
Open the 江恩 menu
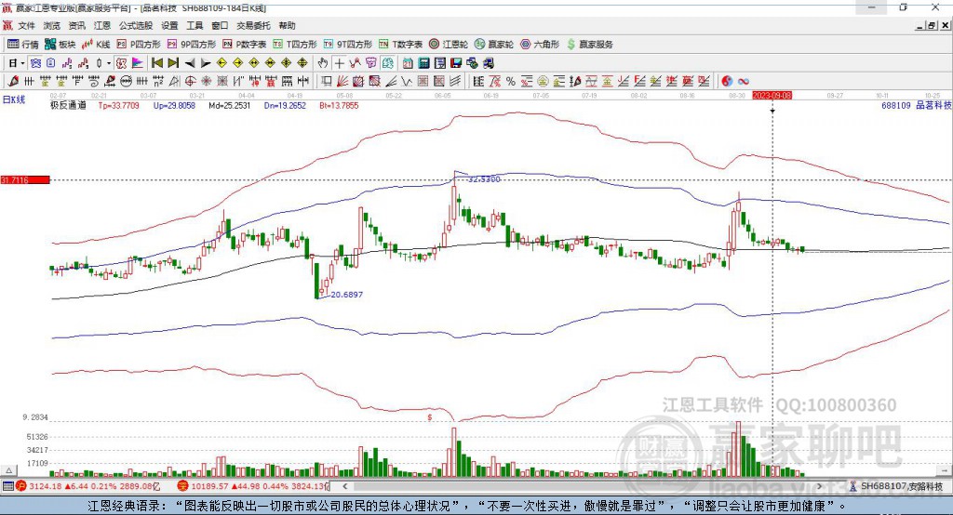coord(102,25)
